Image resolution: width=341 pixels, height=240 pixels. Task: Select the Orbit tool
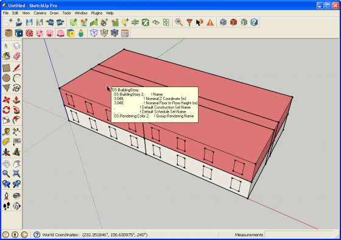coord(6,164)
